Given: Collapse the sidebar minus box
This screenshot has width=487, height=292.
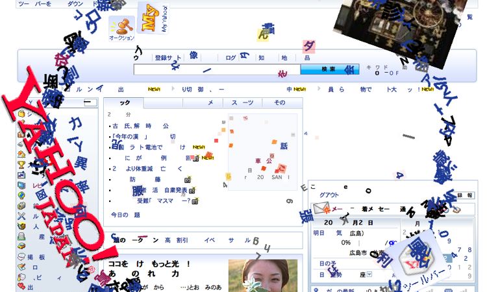Looking at the screenshot, I should [x=90, y=102].
